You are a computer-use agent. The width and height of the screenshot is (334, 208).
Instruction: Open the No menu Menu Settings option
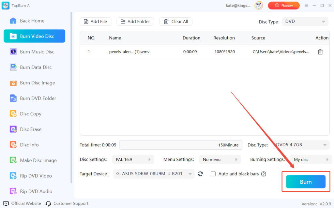tap(220, 159)
